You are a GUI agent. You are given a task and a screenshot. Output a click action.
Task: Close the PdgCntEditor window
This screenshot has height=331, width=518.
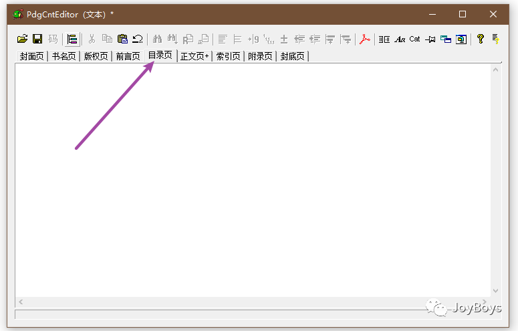pos(493,14)
